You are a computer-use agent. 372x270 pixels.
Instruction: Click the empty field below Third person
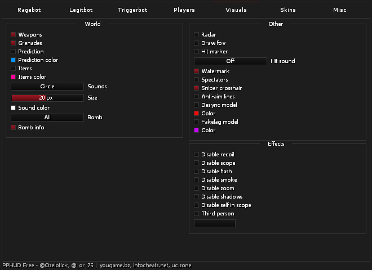(215, 224)
